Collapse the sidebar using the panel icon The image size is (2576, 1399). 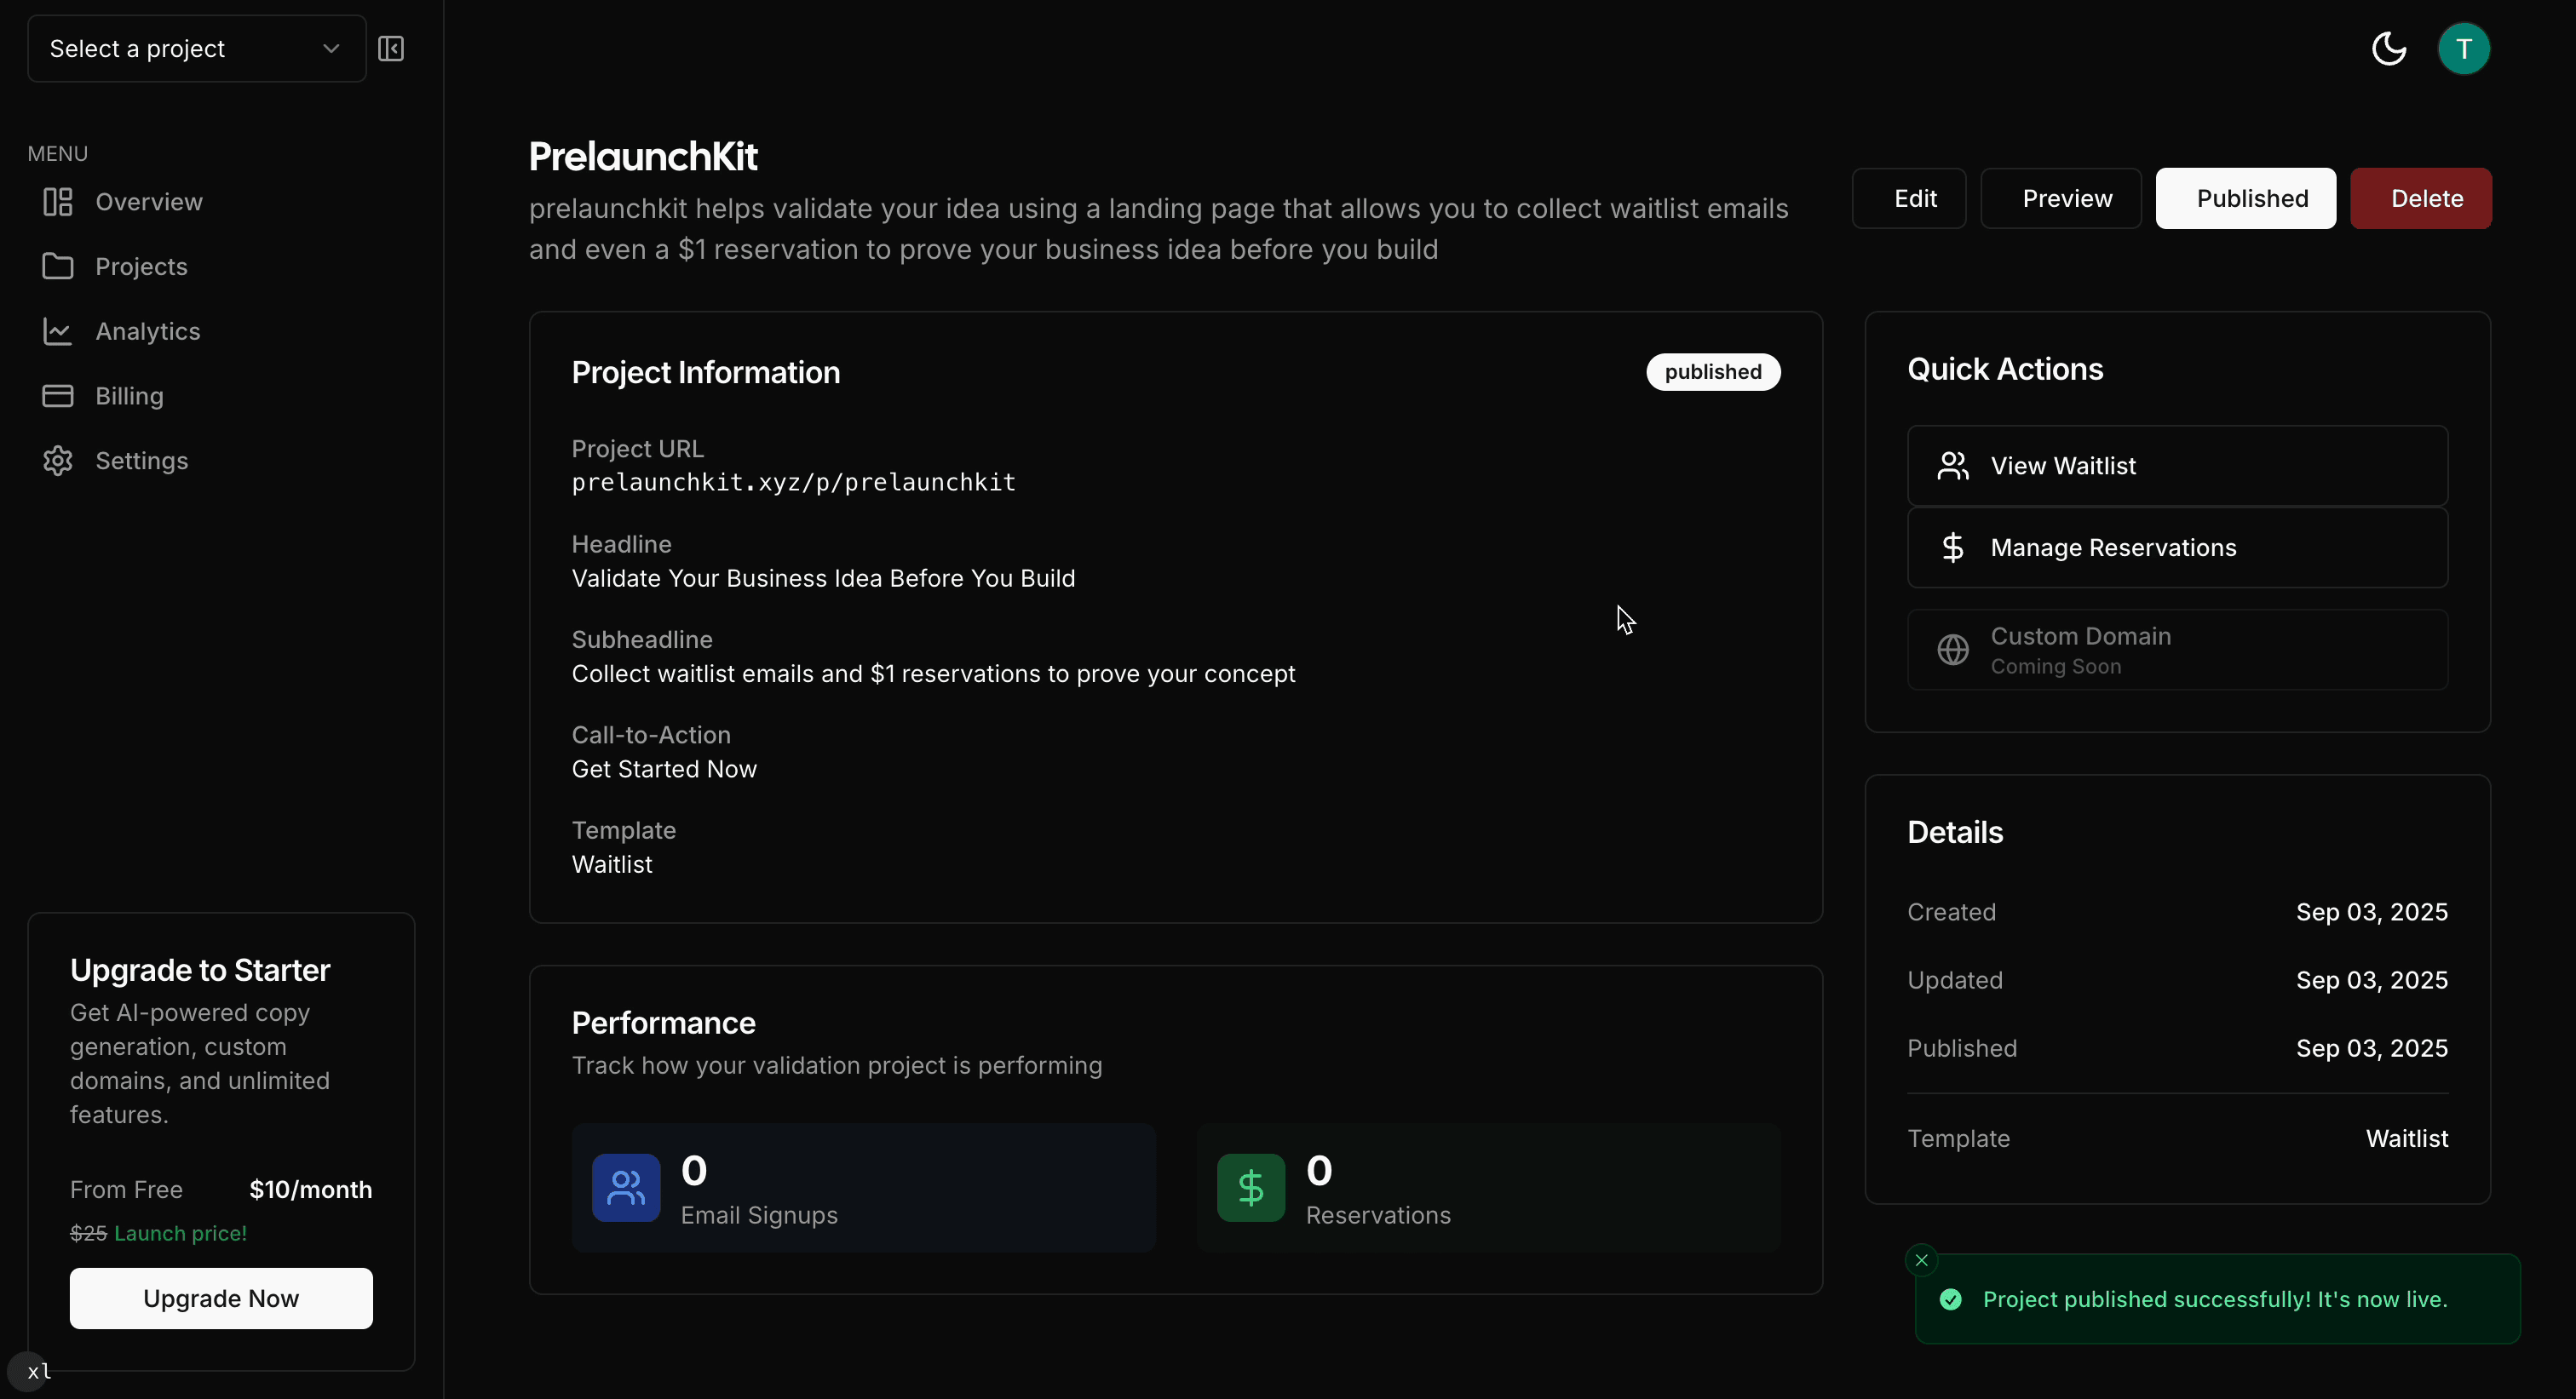[391, 48]
